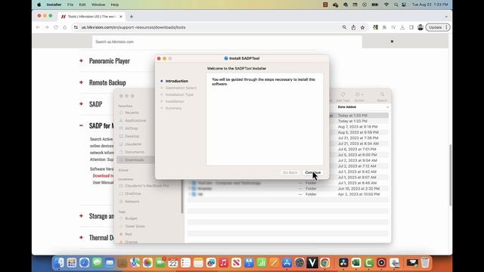The height and width of the screenshot is (272, 484).
Task: Expand the Panoramic Player section
Action: (x=81, y=60)
